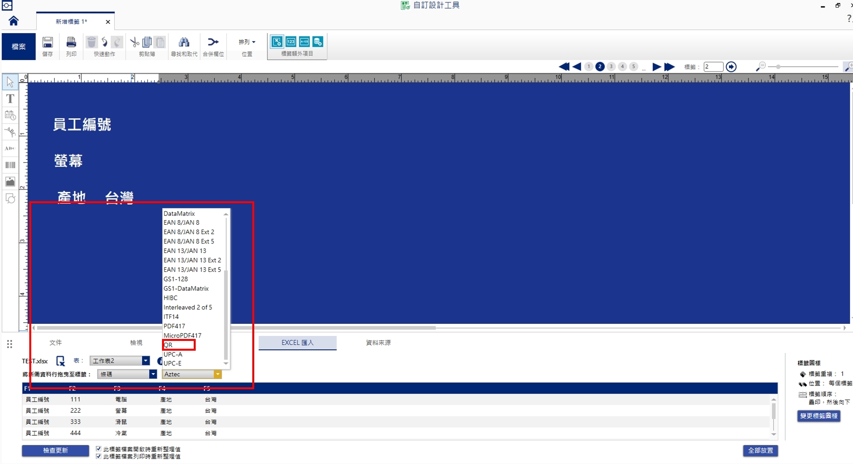This screenshot has height=464, width=853.
Task: Close the 新增標籤 1* tab
Action: tap(108, 21)
